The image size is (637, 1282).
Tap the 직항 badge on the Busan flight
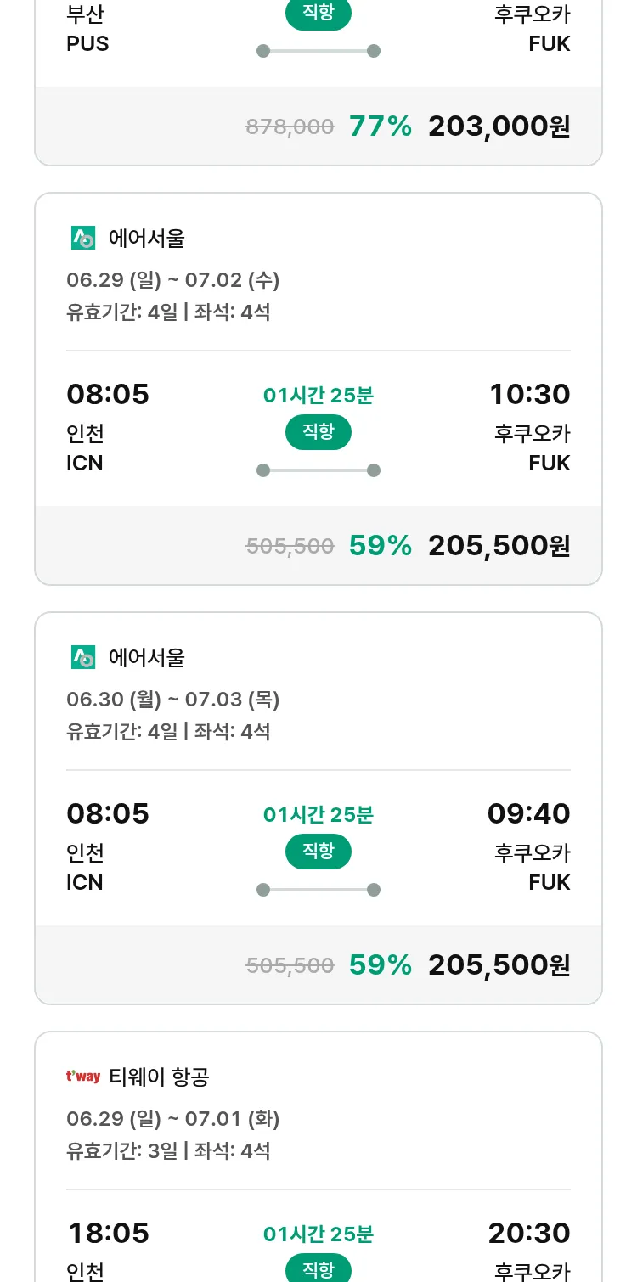coord(318,14)
